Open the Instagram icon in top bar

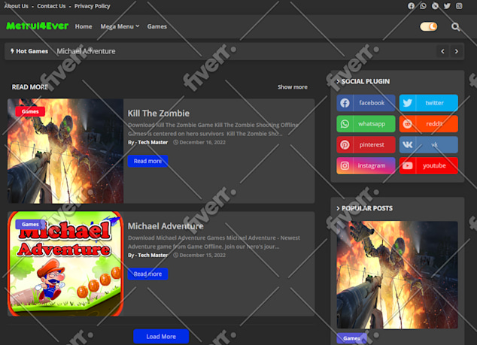(459, 6)
